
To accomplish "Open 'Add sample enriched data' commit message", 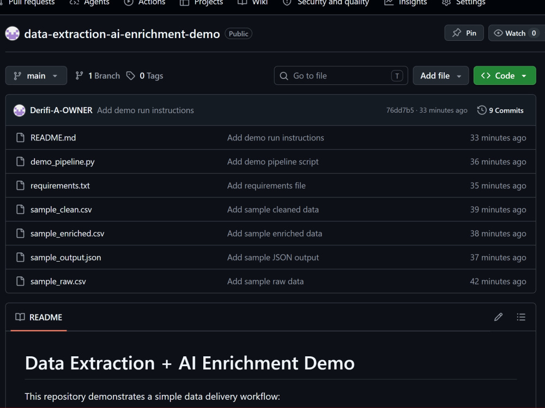I will (x=275, y=233).
